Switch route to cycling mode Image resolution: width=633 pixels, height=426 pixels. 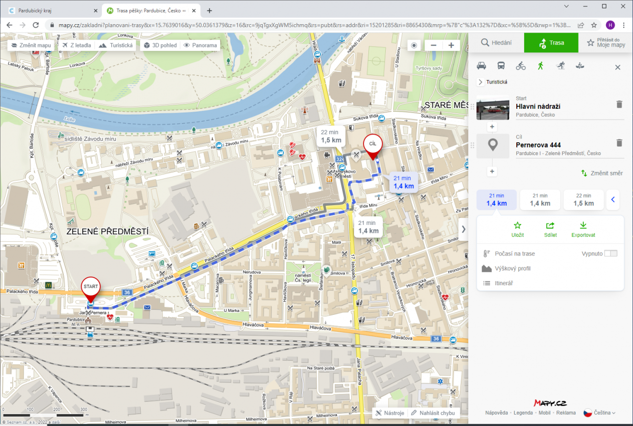tap(521, 66)
